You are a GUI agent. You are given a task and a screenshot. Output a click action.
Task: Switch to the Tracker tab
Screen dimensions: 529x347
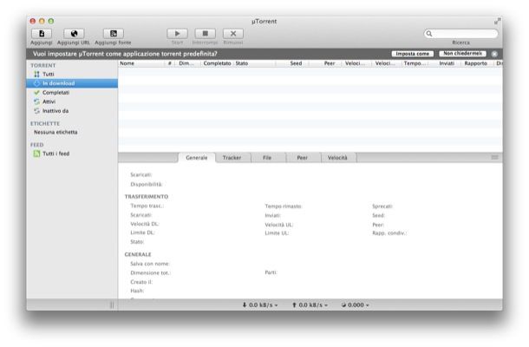coord(232,158)
